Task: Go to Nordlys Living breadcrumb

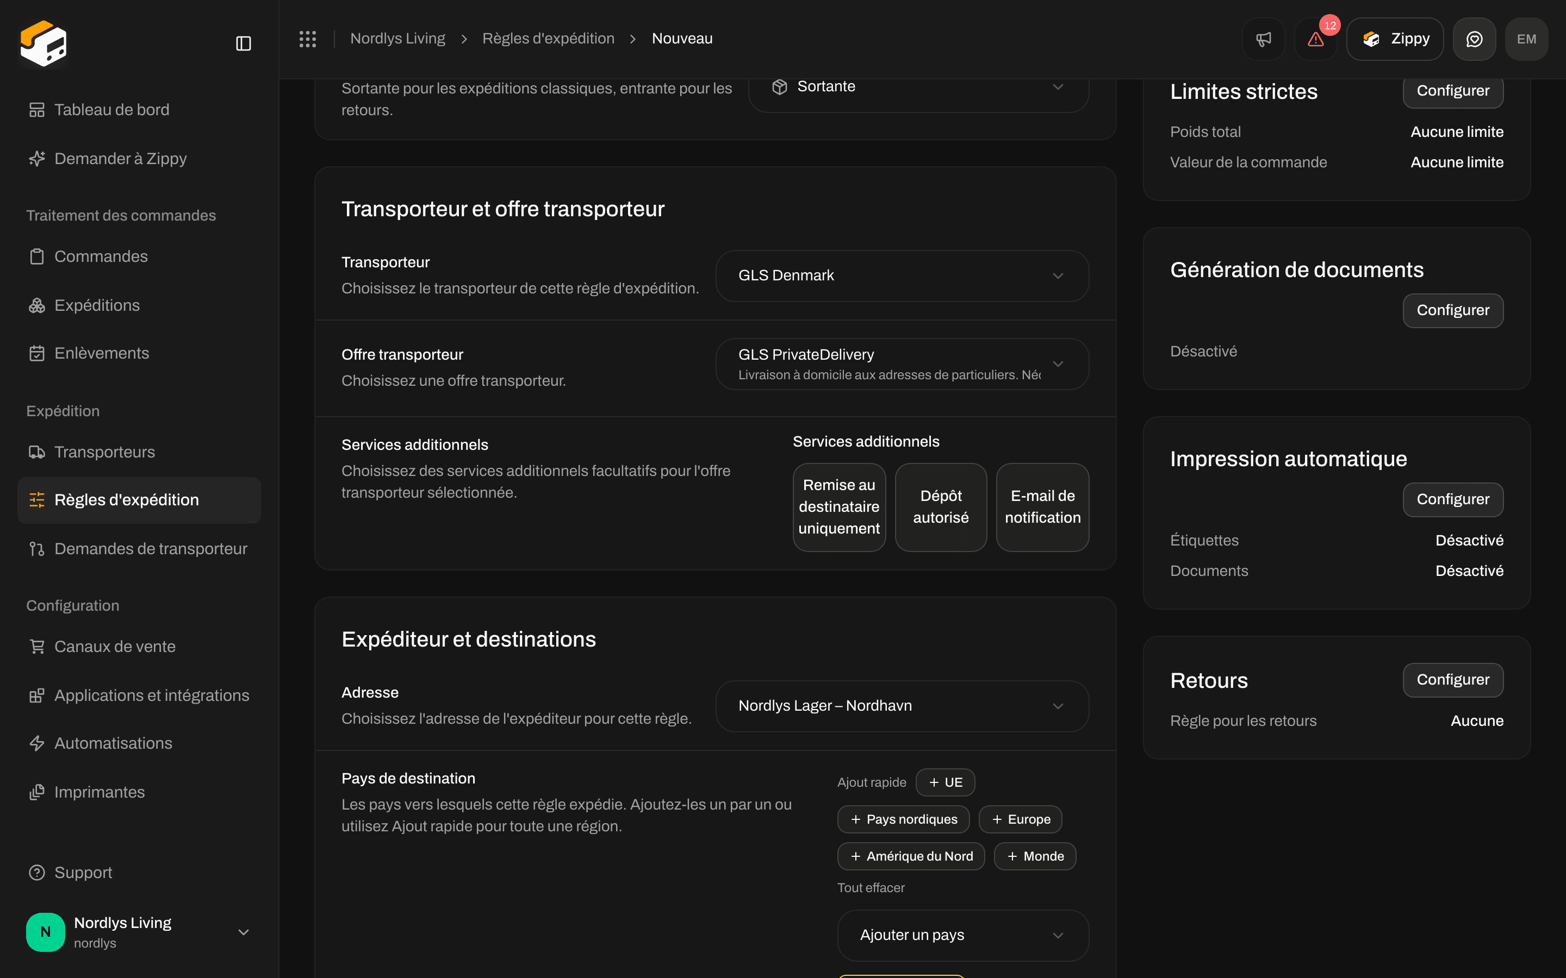Action: pyautogui.click(x=397, y=39)
